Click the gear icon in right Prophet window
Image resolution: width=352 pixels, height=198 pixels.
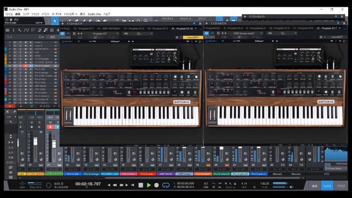pos(321,37)
